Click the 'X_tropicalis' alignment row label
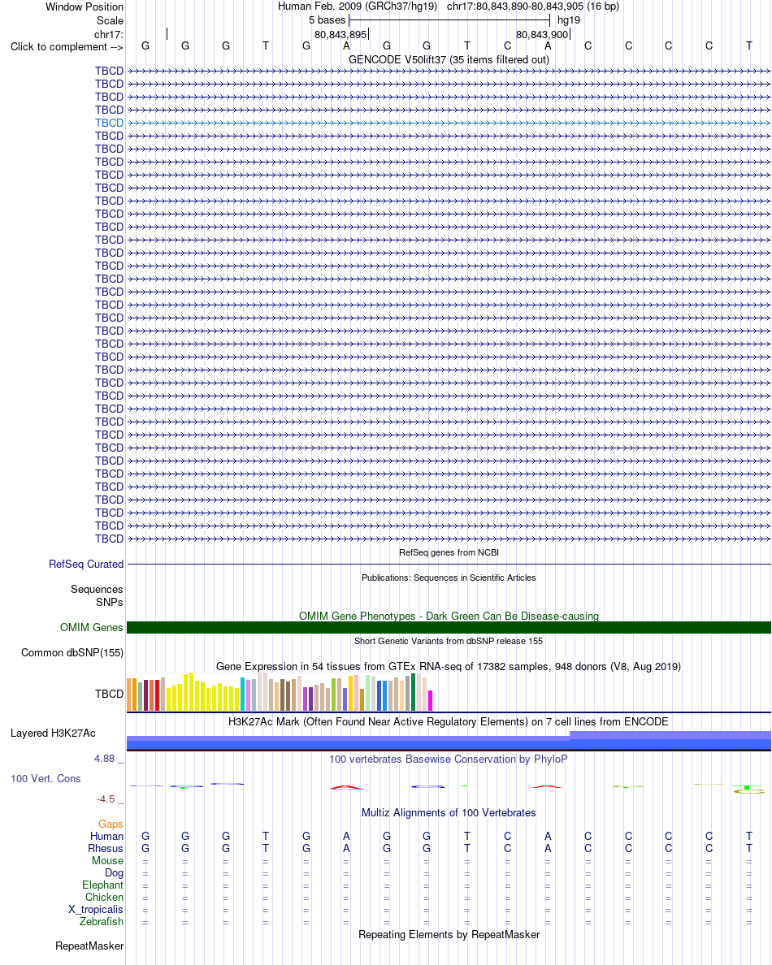This screenshot has height=965, width=772. pyautogui.click(x=95, y=910)
